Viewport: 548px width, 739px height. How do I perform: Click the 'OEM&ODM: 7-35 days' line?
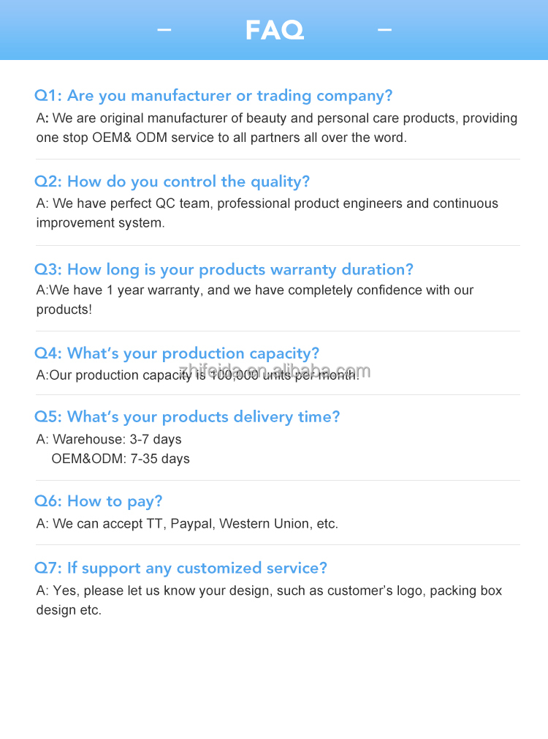tap(121, 459)
